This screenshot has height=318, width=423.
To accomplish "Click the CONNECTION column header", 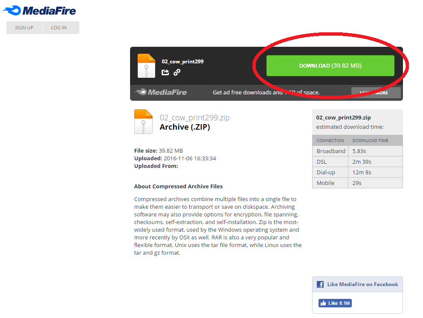I will pyautogui.click(x=330, y=140).
